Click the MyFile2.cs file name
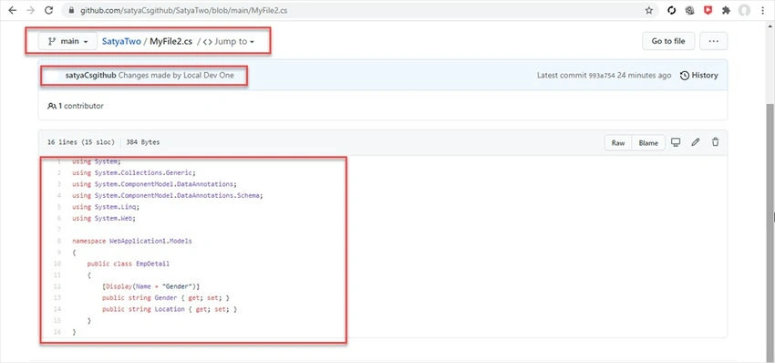 171,42
